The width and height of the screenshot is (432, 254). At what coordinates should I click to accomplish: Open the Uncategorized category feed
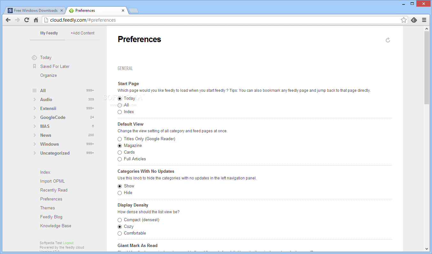(x=55, y=153)
